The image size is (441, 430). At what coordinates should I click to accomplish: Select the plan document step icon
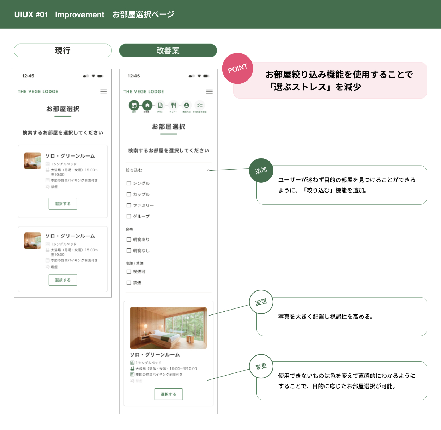160,105
